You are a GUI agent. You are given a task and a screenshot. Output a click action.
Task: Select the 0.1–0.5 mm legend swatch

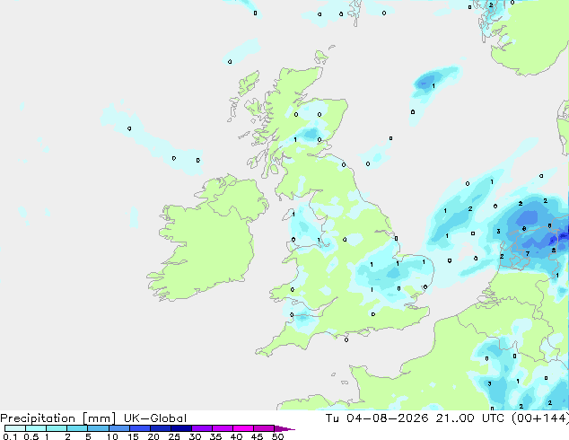[15, 428]
